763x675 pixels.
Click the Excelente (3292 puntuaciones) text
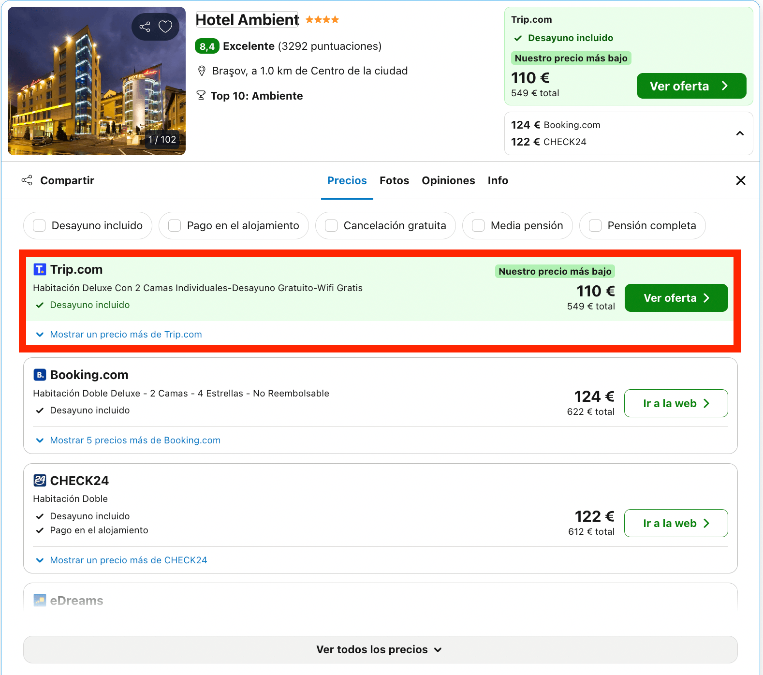pyautogui.click(x=302, y=46)
